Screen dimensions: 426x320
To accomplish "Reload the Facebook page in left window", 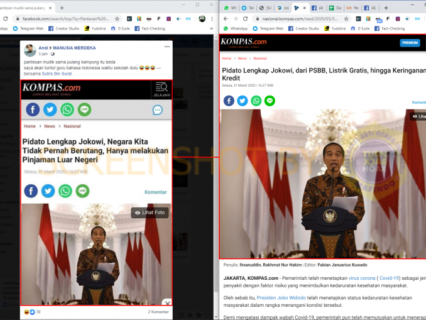I will [6, 19].
